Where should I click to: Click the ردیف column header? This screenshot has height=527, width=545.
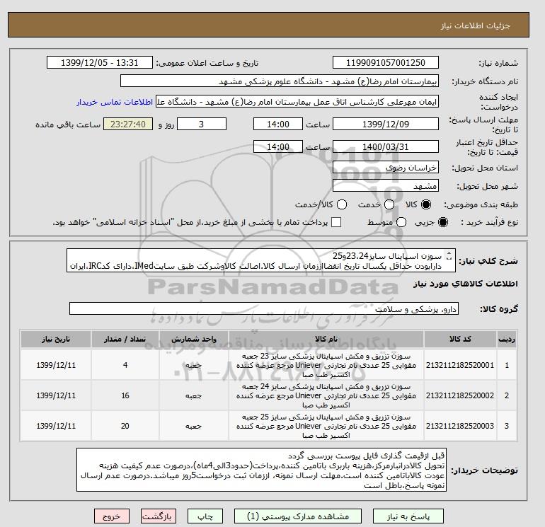[506, 339]
